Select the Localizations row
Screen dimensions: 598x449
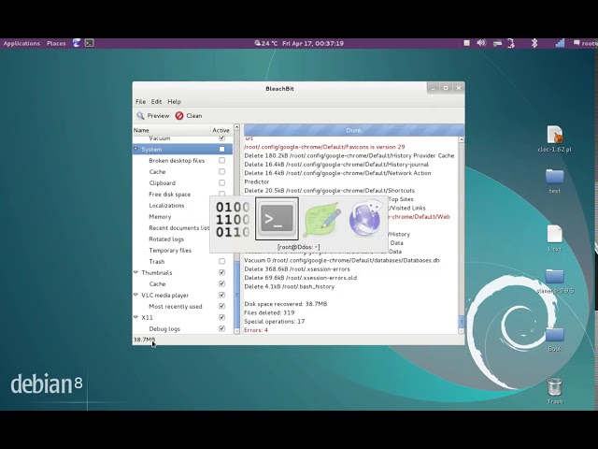[x=182, y=206]
